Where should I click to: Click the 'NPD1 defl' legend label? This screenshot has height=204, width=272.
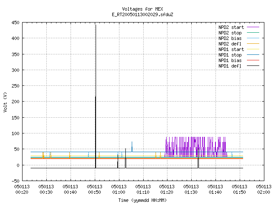tap(230, 66)
